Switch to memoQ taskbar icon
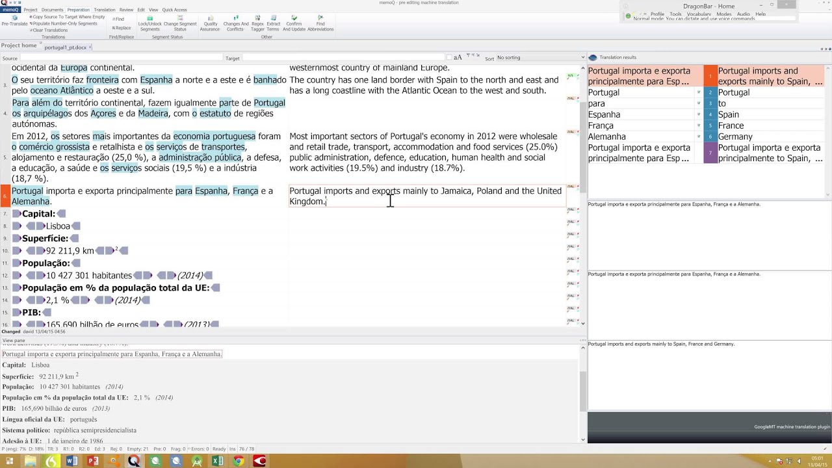 click(x=134, y=461)
